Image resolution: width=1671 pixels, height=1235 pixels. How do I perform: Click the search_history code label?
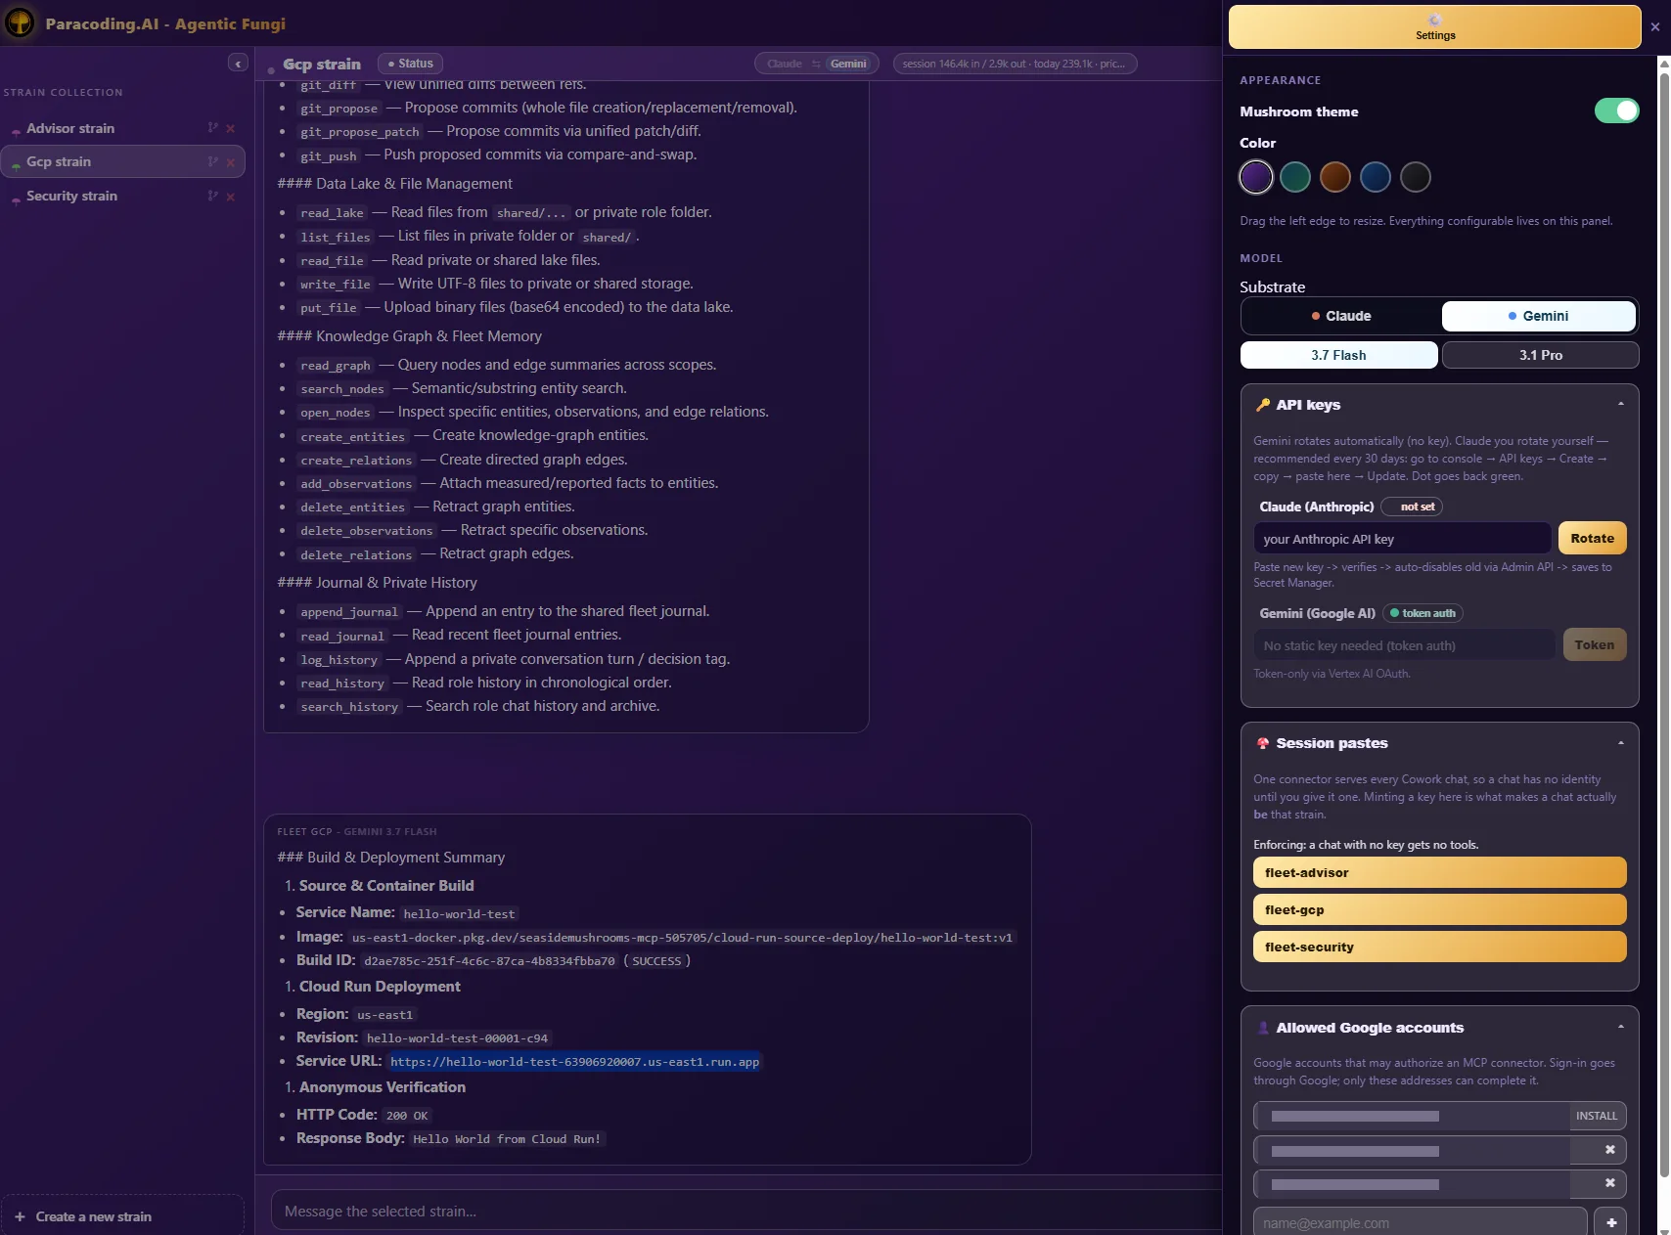pyautogui.click(x=349, y=707)
